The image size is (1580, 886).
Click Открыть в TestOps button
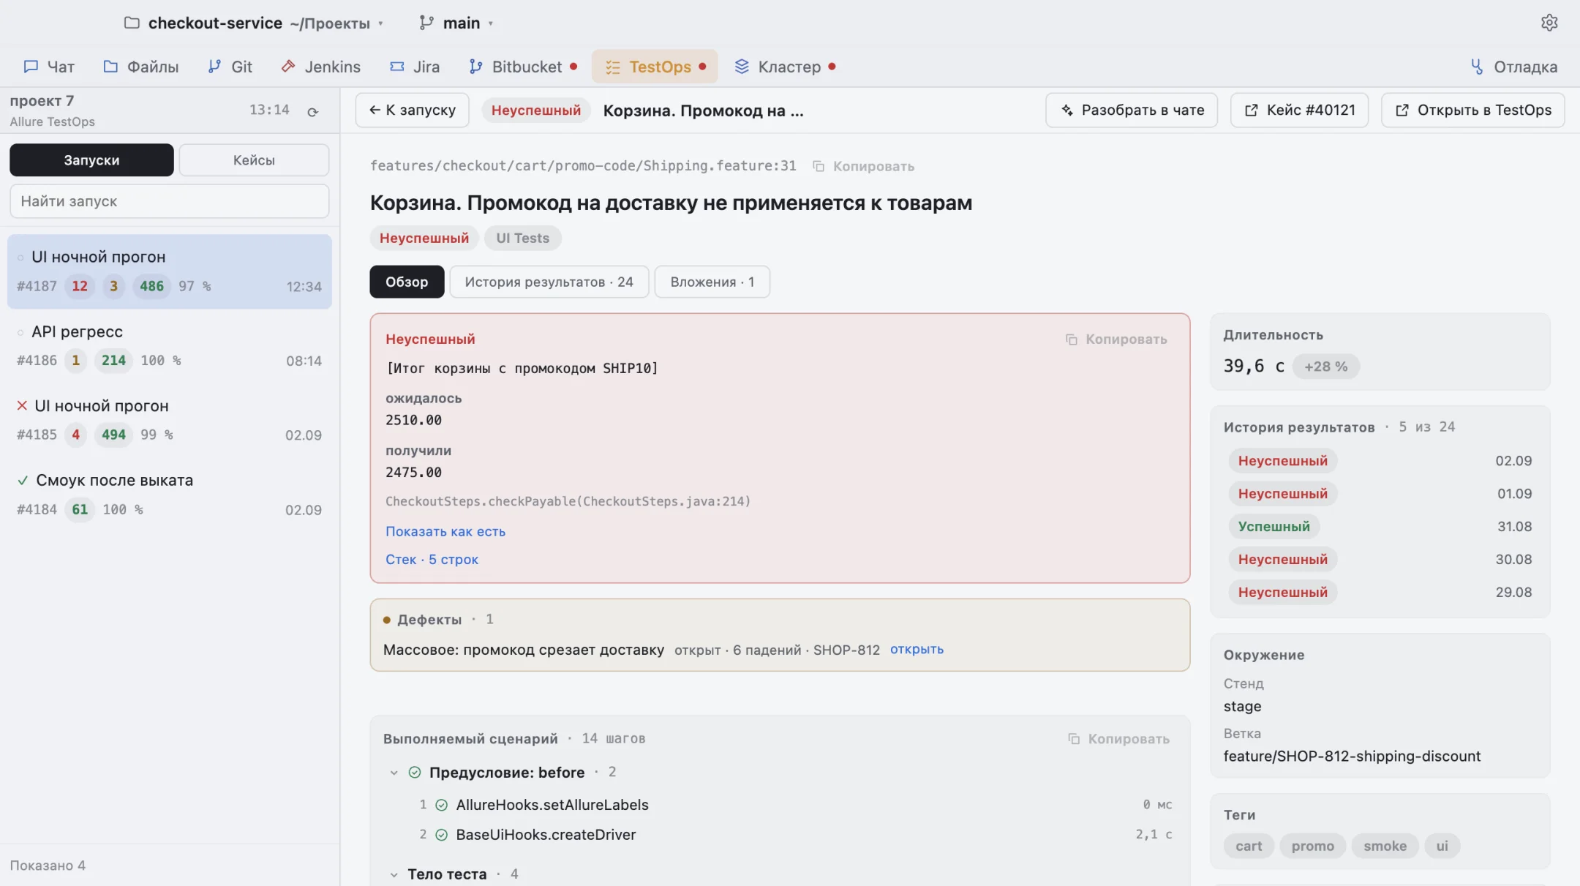pos(1472,110)
